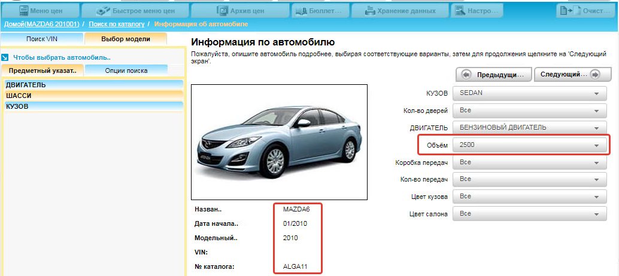The image size is (619, 276).
Task: Open the Настро… settings toolbar button
Action: click(x=477, y=11)
